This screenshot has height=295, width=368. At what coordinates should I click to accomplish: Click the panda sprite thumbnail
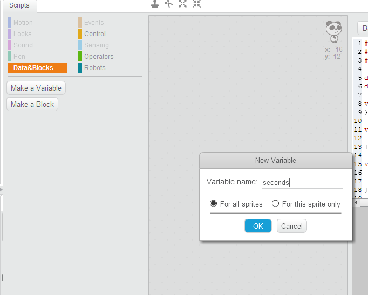pos(333,31)
